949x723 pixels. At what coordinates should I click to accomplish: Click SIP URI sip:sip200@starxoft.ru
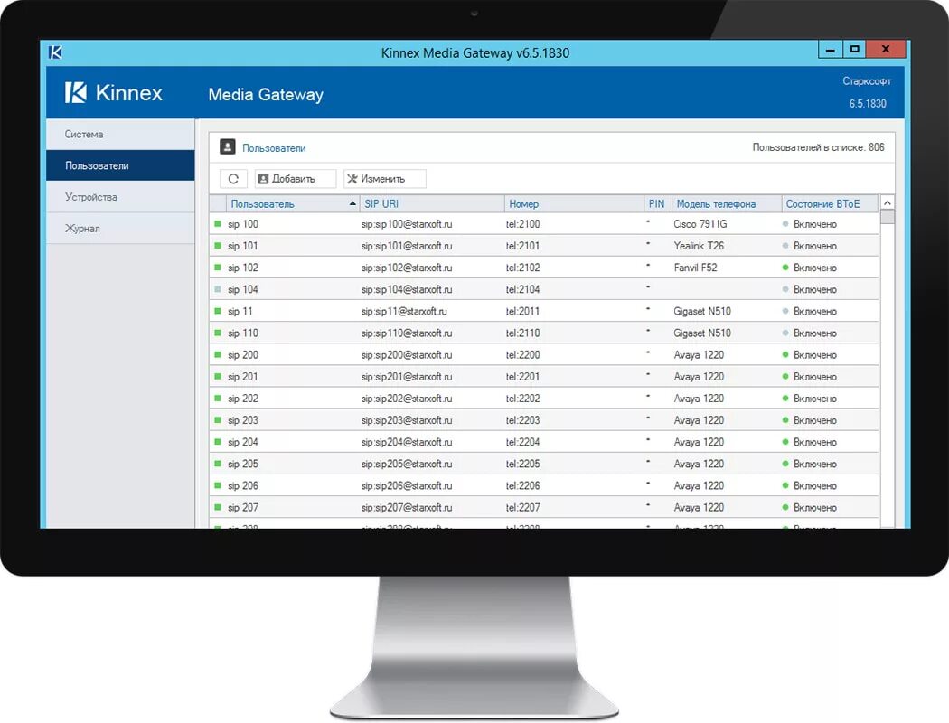point(407,355)
